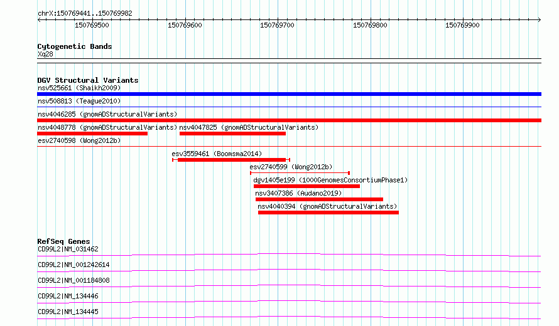Viewport: 559px width, 326px height.
Task: Click the nsv525661 (Shaikh2009) blue variant bar
Action: click(x=289, y=94)
